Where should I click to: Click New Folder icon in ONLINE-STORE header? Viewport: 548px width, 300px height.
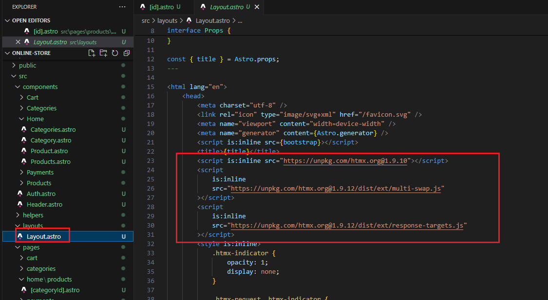pos(103,53)
